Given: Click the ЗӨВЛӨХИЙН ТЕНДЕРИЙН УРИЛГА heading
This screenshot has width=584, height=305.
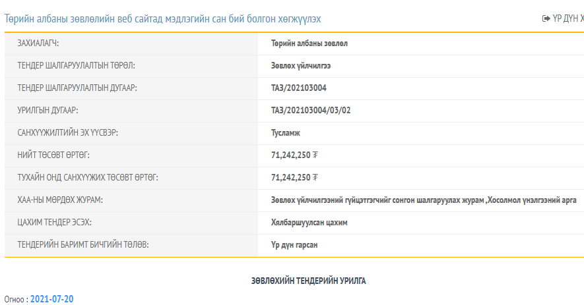Looking at the screenshot, I should tap(308, 281).
